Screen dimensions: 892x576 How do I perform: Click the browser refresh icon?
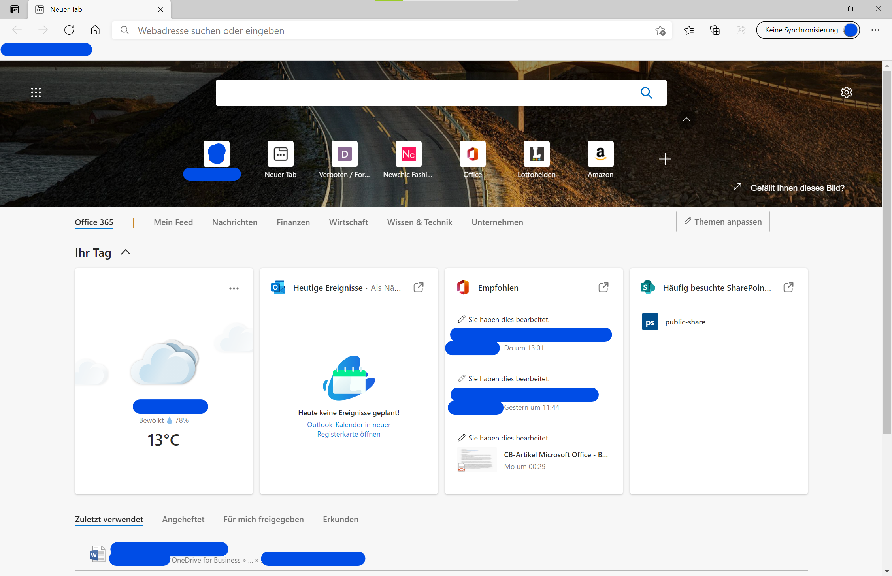click(69, 30)
